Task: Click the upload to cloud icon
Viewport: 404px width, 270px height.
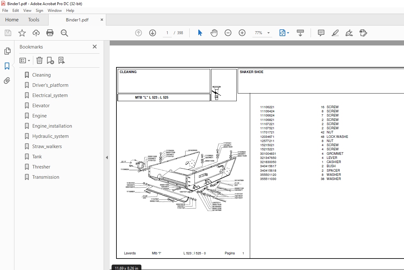Action: click(x=36, y=33)
